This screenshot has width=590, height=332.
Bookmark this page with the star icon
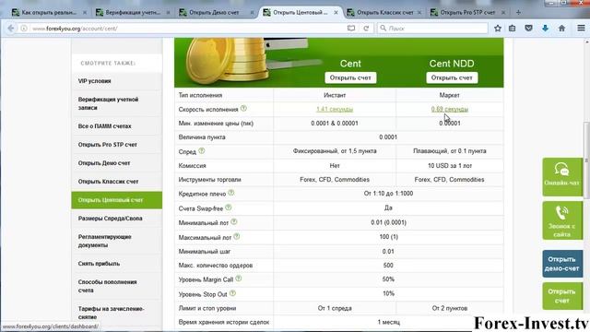(498, 29)
